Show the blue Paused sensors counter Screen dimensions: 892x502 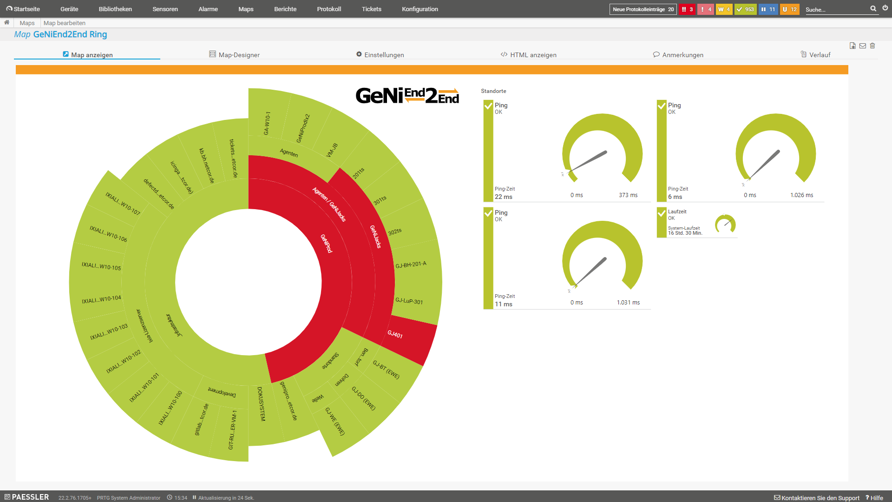pyautogui.click(x=768, y=9)
